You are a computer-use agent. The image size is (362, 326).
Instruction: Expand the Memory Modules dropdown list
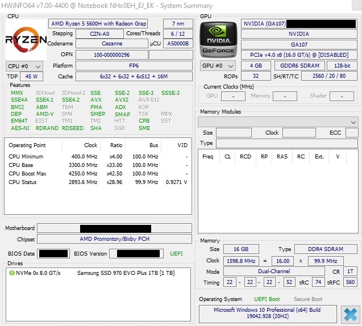(x=278, y=122)
